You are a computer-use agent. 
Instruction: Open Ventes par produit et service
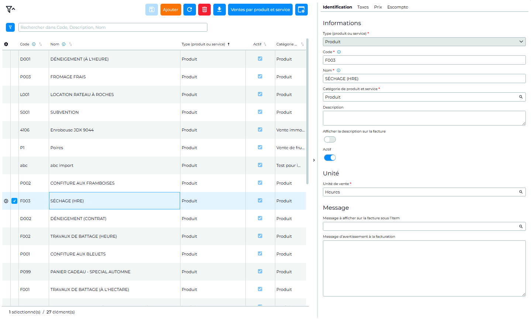click(261, 10)
